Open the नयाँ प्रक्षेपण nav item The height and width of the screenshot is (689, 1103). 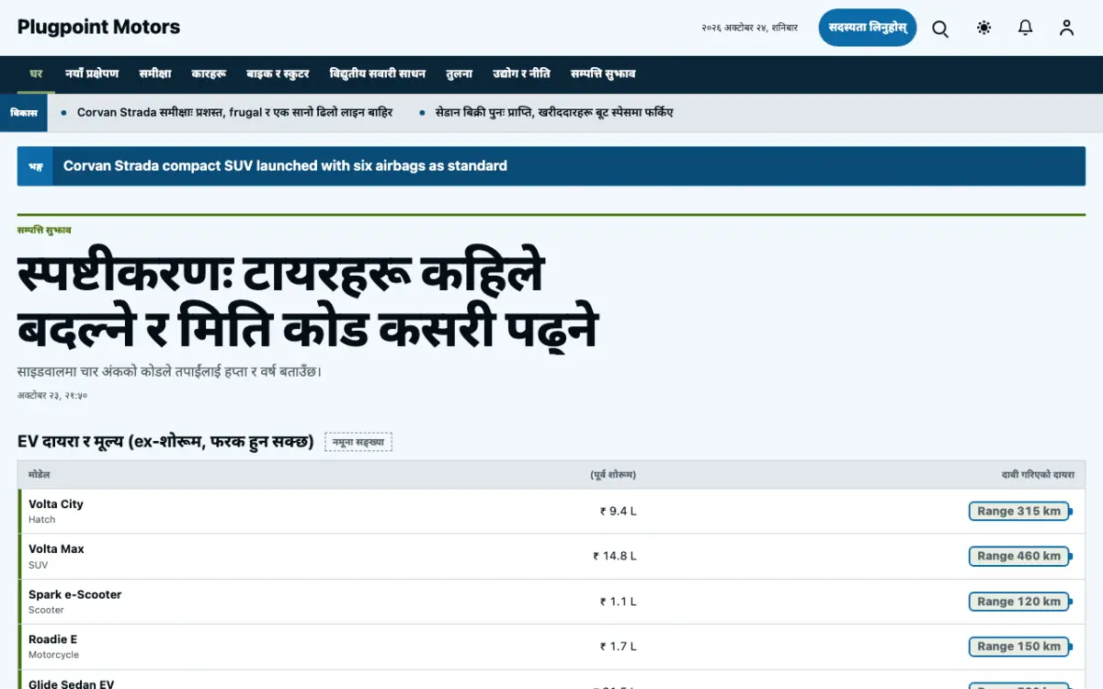[x=92, y=74]
